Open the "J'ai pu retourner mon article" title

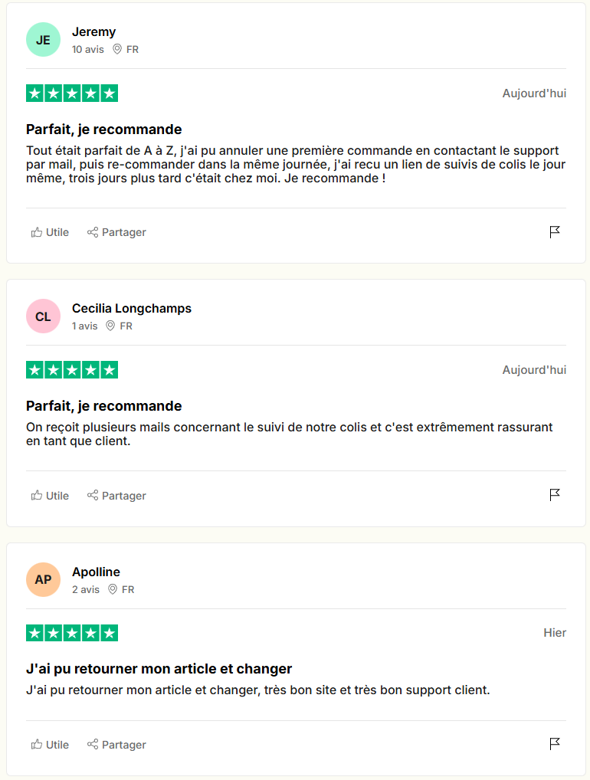coord(159,669)
